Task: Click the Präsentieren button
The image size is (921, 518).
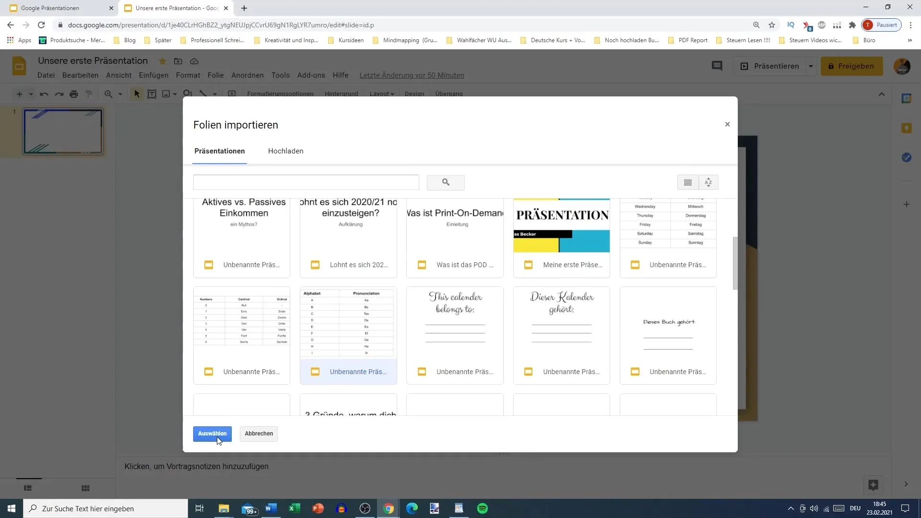Action: [x=770, y=66]
